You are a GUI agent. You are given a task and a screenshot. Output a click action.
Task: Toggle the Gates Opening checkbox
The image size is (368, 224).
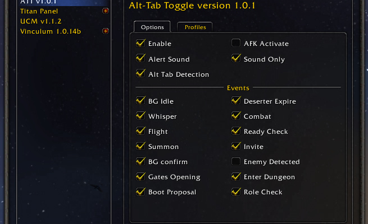[140, 177]
